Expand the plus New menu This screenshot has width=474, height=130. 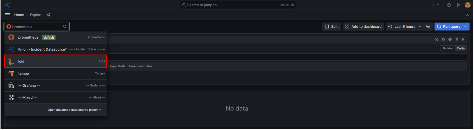coord(435,5)
